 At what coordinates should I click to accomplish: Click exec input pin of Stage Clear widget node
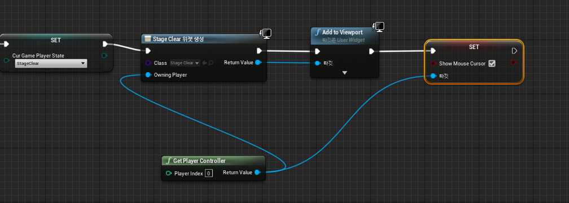tap(148, 51)
